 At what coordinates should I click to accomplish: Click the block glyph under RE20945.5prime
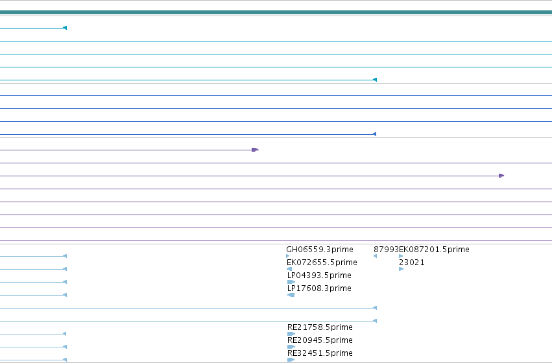[x=291, y=347]
